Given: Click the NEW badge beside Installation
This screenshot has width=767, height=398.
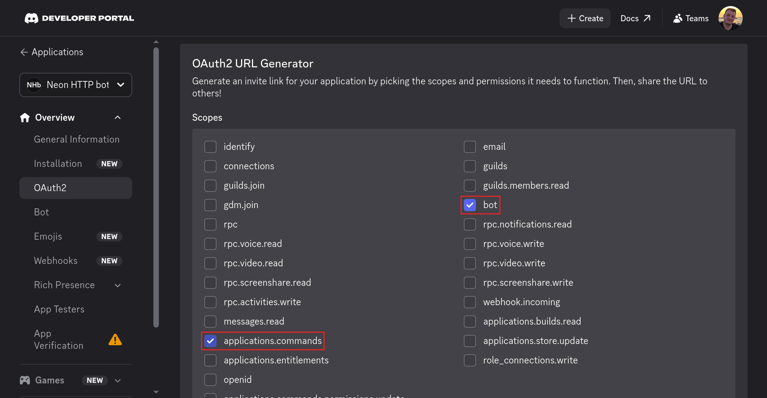Looking at the screenshot, I should (109, 164).
